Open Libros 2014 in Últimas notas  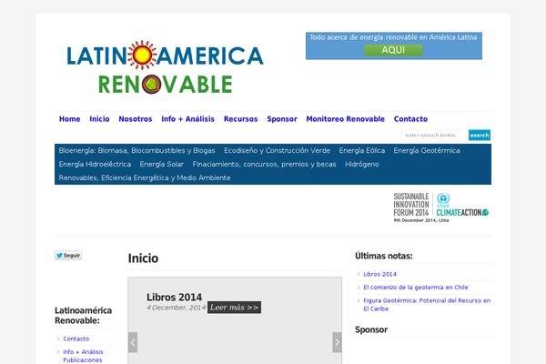pos(379,274)
